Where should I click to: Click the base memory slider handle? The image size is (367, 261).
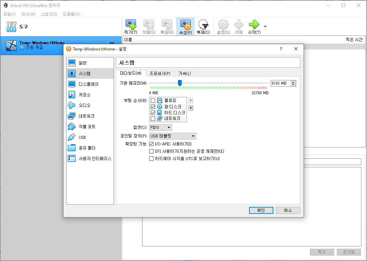pyautogui.click(x=180, y=83)
